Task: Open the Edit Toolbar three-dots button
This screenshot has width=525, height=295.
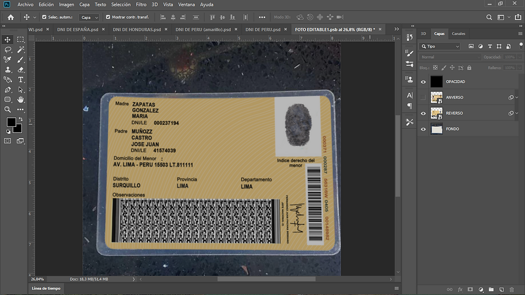Action: click(x=20, y=109)
